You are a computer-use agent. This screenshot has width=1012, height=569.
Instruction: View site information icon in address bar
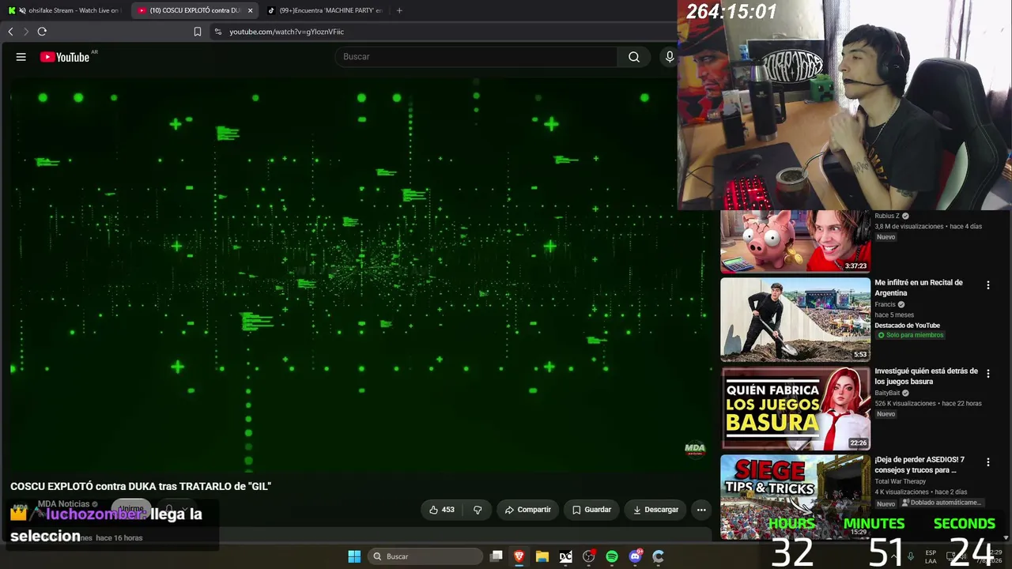218,32
